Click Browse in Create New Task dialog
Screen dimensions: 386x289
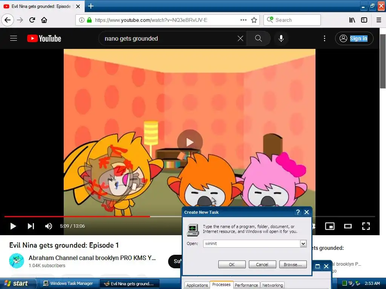(293, 265)
